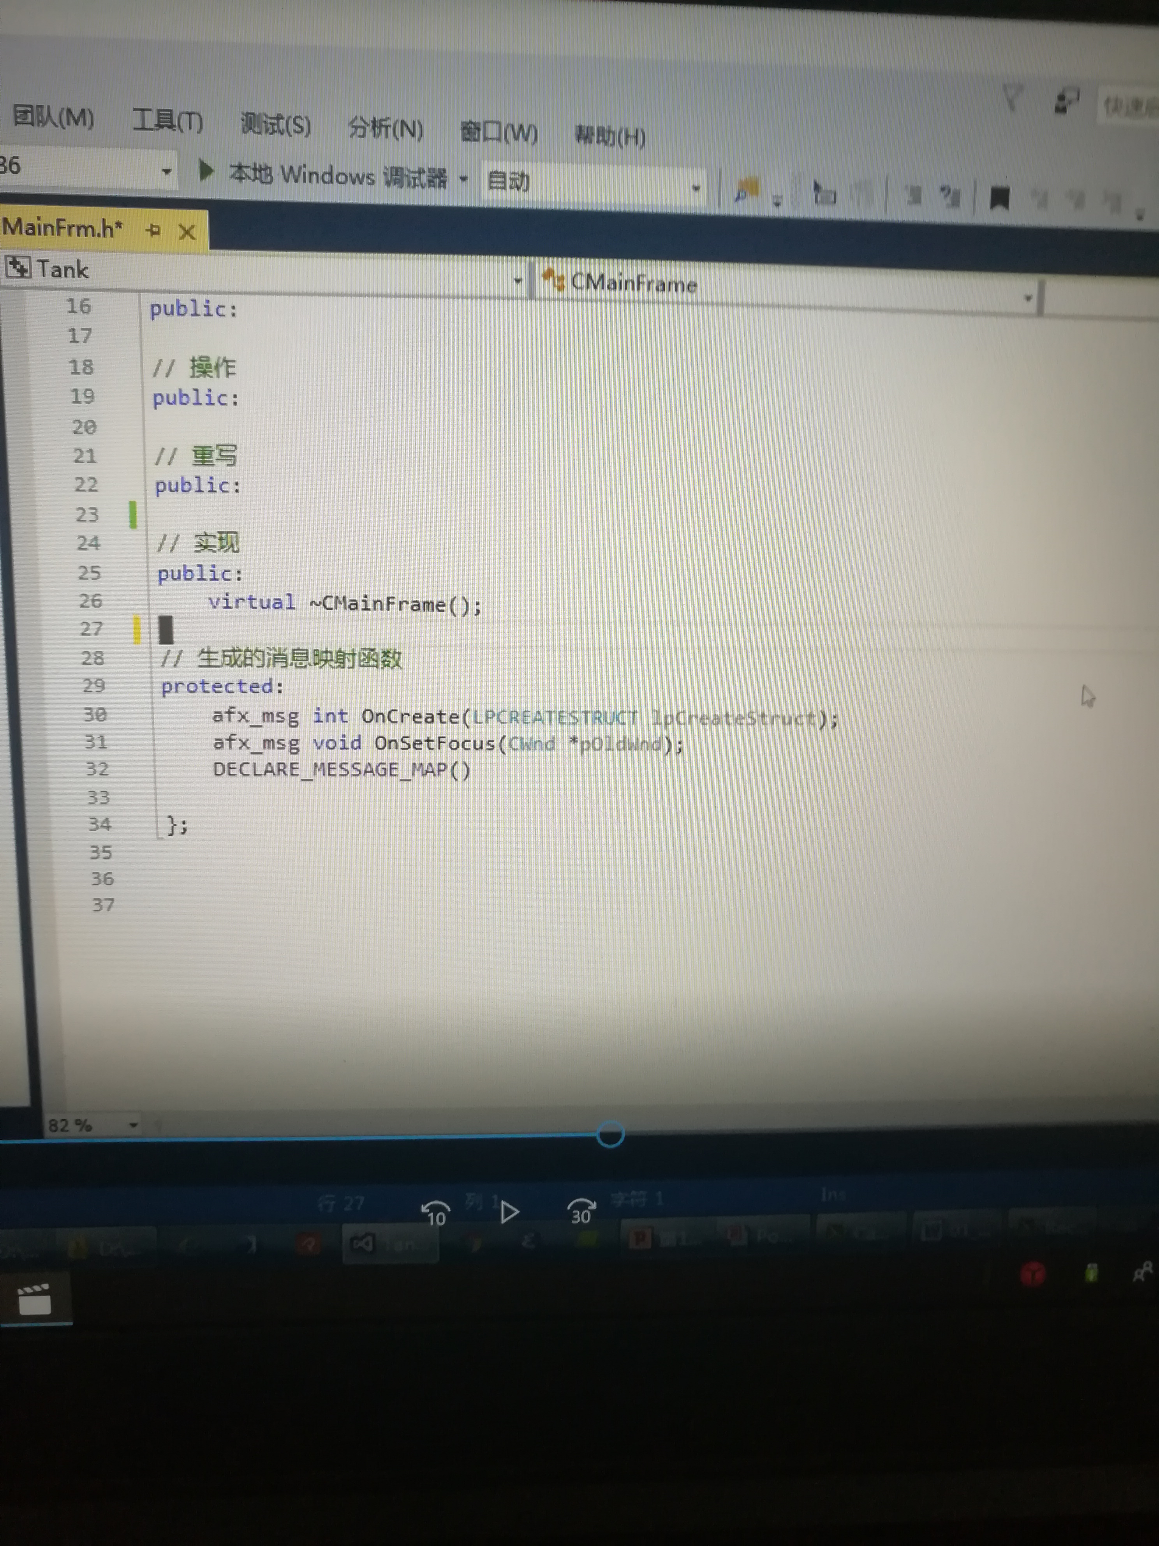Start 本地 Windows 调试器 with the green arrow
The image size is (1159, 1546).
pyautogui.click(x=205, y=170)
